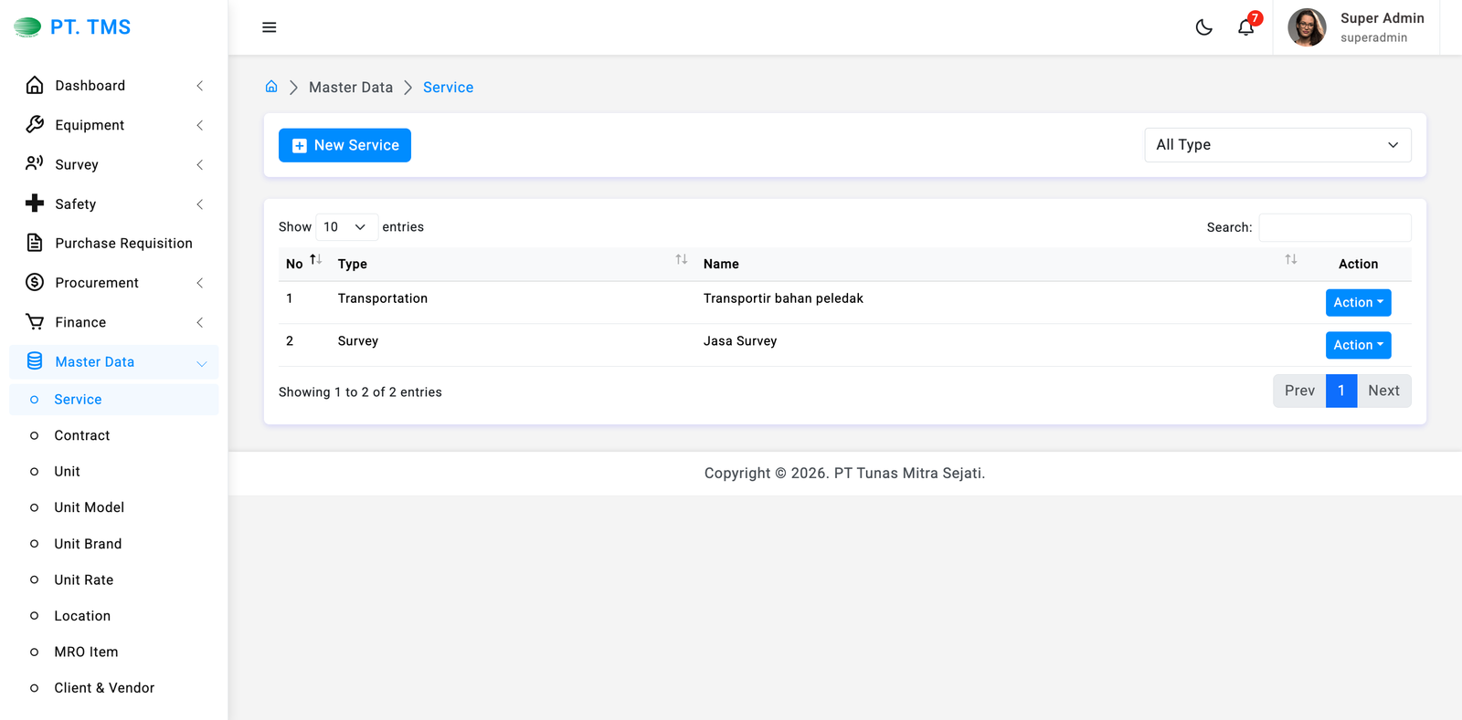Image resolution: width=1462 pixels, height=720 pixels.
Task: Open the entries-per-page dropdown
Action: click(x=345, y=227)
